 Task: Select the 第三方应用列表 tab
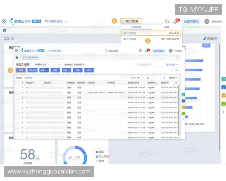pyautogui.click(x=30, y=57)
